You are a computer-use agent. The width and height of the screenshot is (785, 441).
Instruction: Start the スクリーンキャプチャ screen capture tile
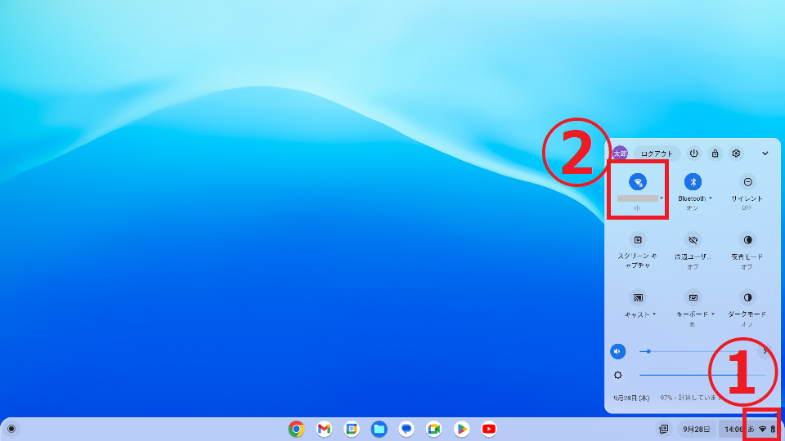tap(638, 240)
